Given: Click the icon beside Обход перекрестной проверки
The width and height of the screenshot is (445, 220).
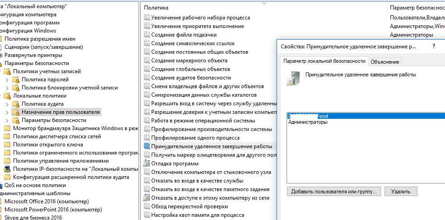Looking at the screenshot, I should [x=147, y=206].
